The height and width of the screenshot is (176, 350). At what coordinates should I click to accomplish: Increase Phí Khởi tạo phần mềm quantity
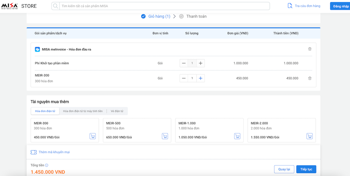point(201,63)
